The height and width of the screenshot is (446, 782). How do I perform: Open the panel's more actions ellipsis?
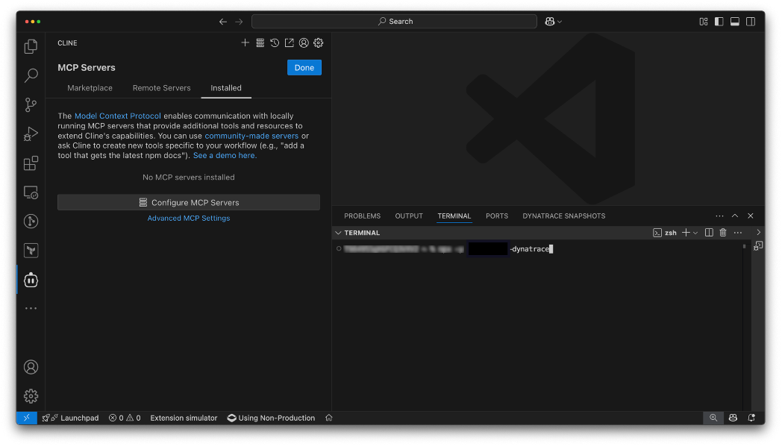[719, 216]
